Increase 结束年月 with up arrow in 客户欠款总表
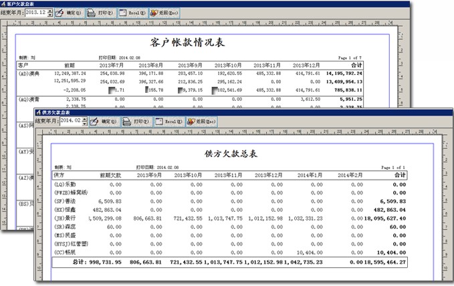The width and height of the screenshot is (454, 286). click(51, 10)
